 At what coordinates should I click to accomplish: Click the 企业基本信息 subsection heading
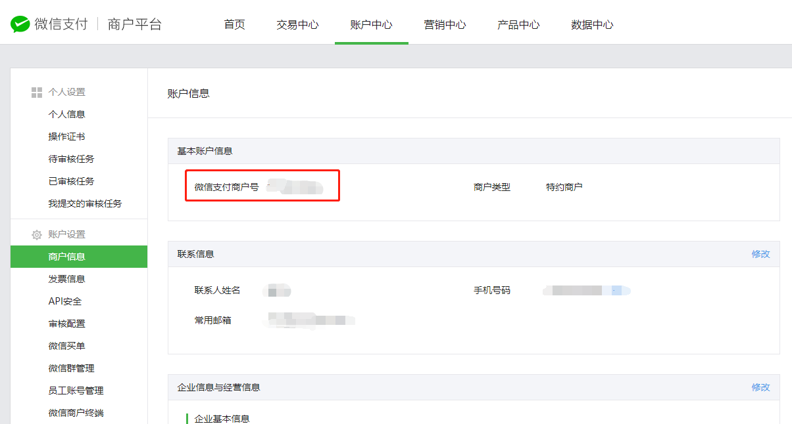(x=222, y=419)
